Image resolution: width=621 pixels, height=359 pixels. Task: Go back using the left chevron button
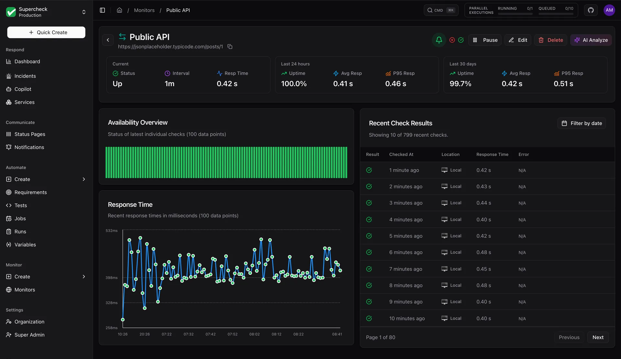click(x=108, y=40)
